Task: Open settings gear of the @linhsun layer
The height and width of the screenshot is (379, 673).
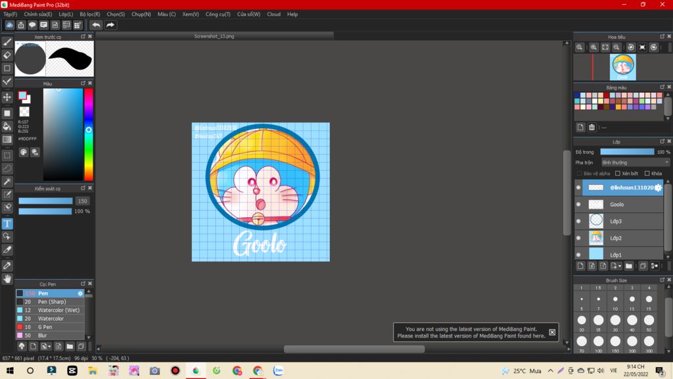Action: pyautogui.click(x=658, y=188)
